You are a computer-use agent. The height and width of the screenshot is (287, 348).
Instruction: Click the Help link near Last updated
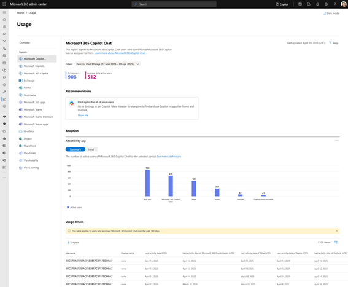pos(333,43)
